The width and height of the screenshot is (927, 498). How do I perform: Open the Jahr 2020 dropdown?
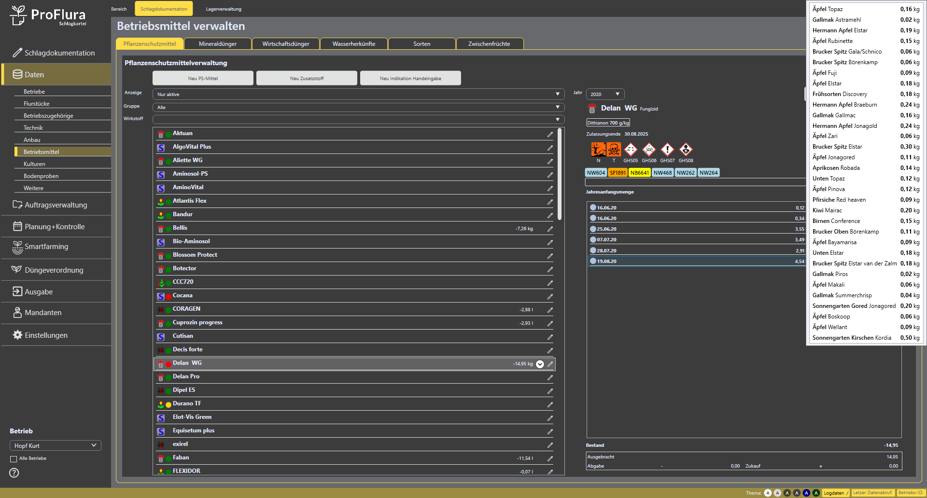pyautogui.click(x=605, y=94)
